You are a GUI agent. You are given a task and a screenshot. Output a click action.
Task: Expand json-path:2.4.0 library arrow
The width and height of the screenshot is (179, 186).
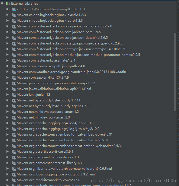[8, 66]
